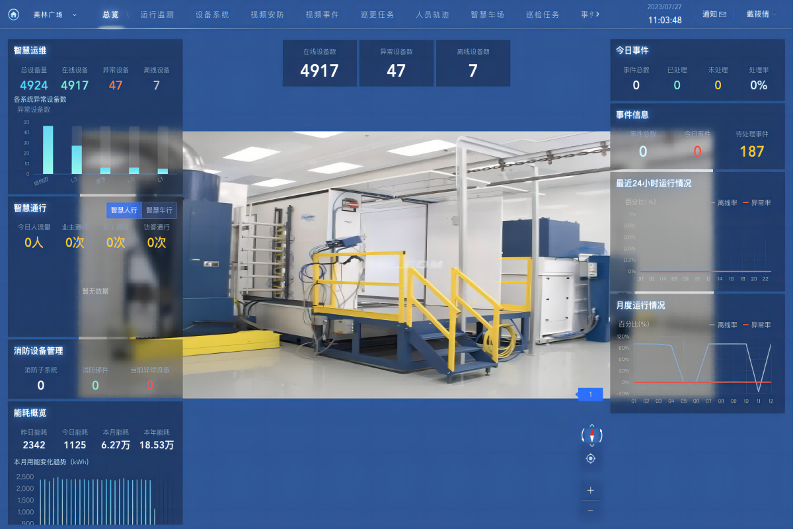Screen dimensions: 793x529
Task: Tilt view using the compass up chevron
Action: pyautogui.click(x=591, y=425)
